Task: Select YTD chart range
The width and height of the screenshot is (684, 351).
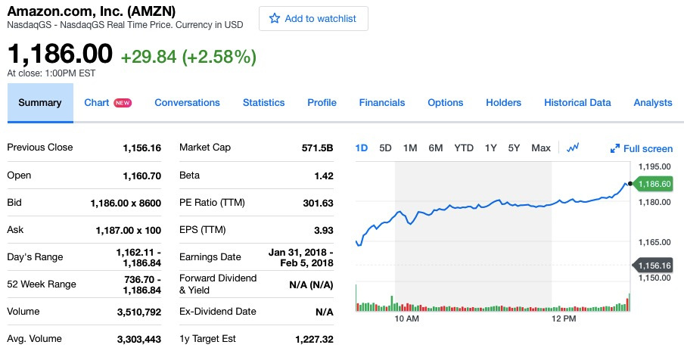Action: tap(464, 148)
